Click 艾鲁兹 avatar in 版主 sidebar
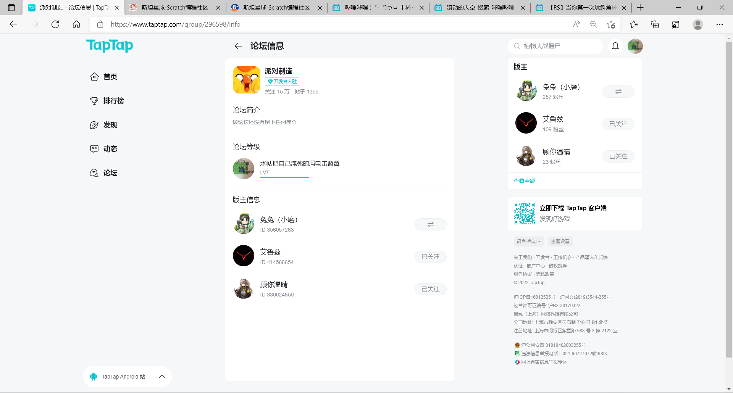733x393 pixels. [x=526, y=123]
